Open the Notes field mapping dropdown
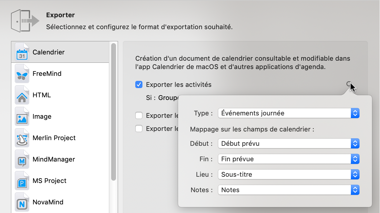The image size is (380, 213). [355, 190]
